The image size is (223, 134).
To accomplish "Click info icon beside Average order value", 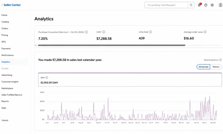I will coord(205,32).
